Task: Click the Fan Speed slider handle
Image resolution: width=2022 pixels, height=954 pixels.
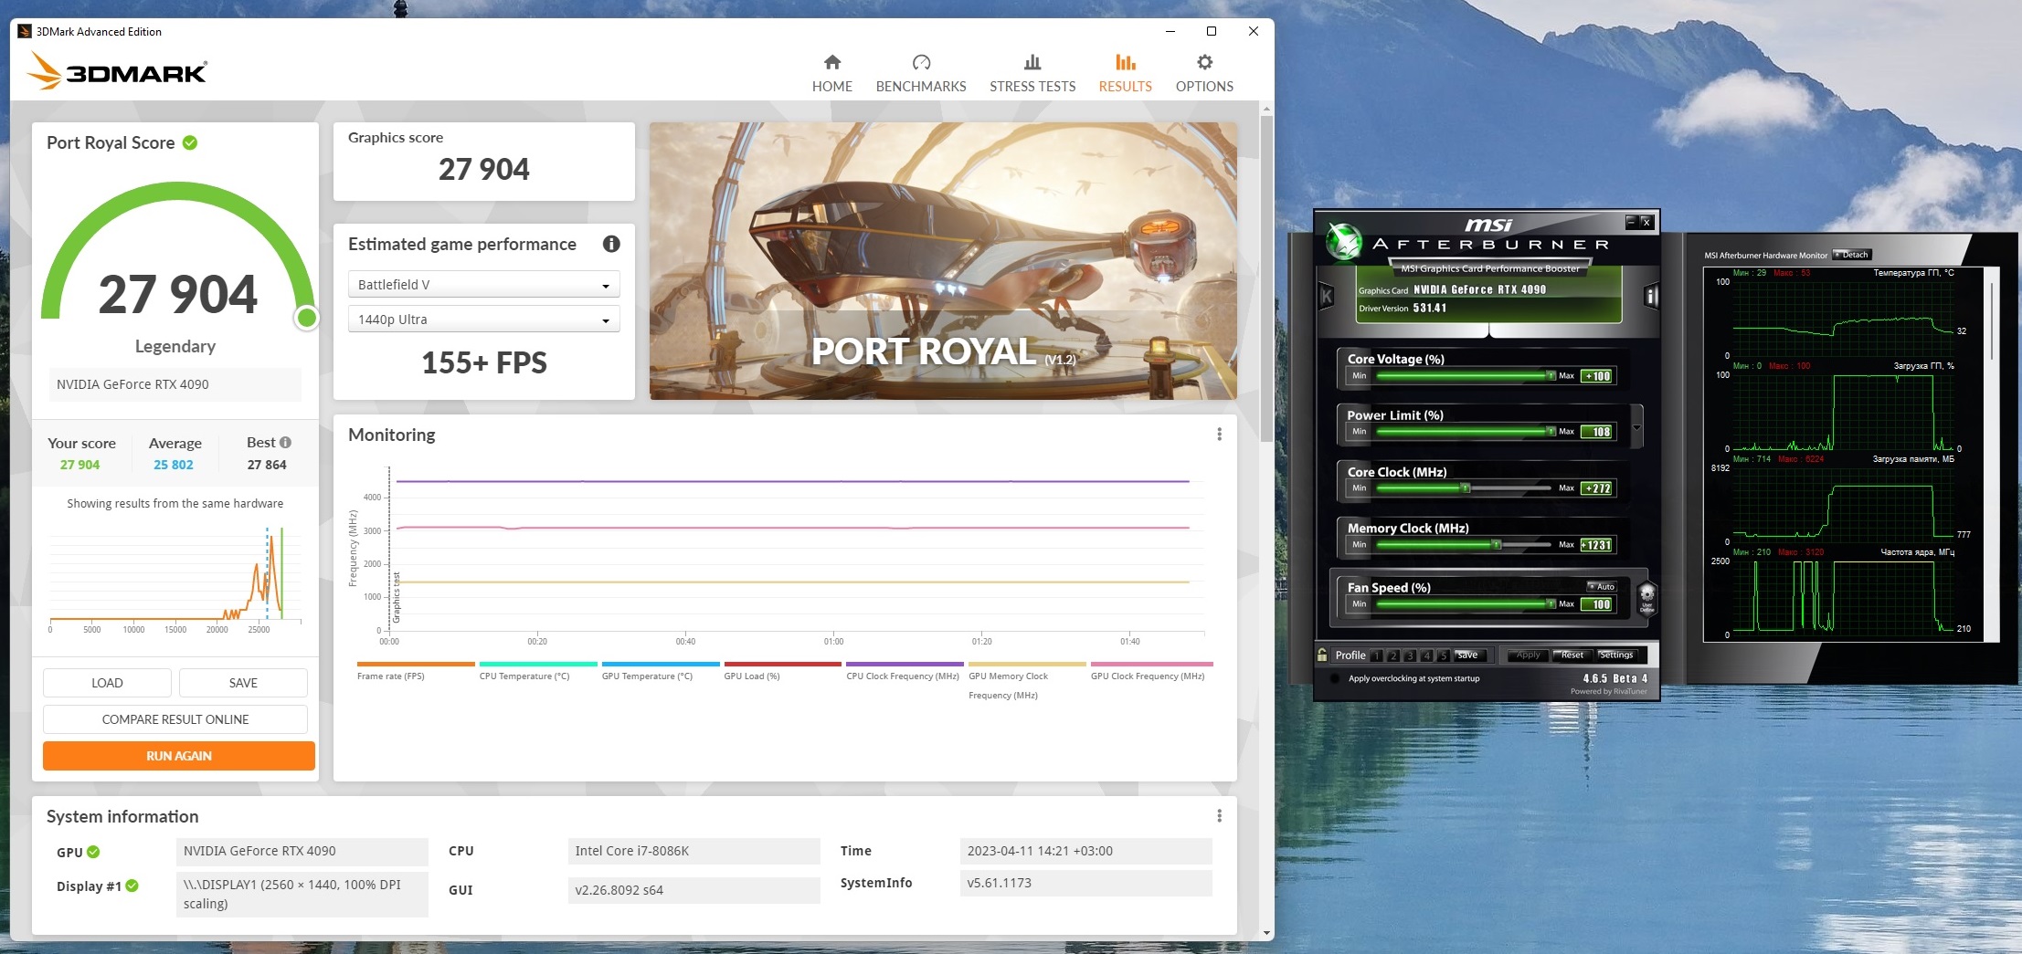Action: tap(1551, 603)
